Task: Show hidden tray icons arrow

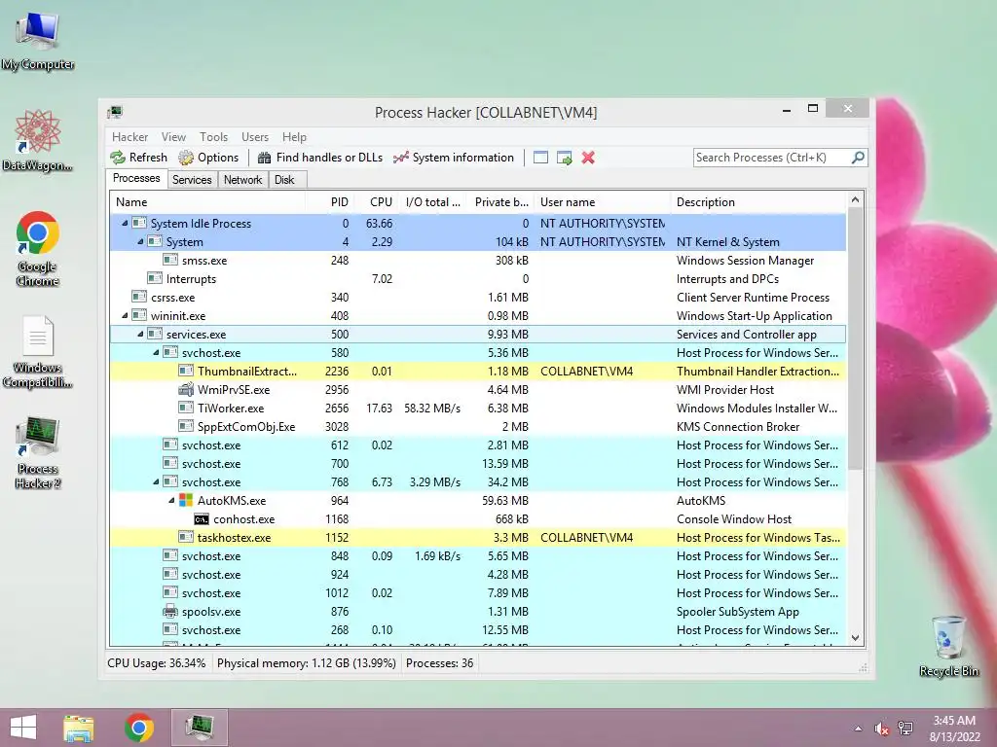Action: [859, 729]
